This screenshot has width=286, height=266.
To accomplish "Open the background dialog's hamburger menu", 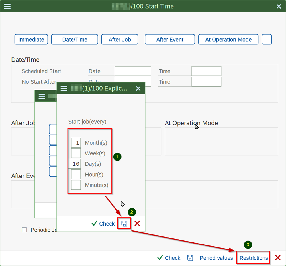I will pos(42,96).
